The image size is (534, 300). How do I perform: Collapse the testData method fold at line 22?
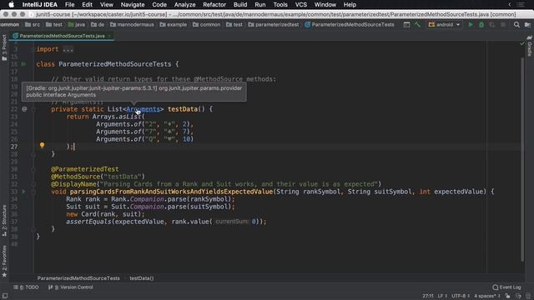tap(33, 109)
